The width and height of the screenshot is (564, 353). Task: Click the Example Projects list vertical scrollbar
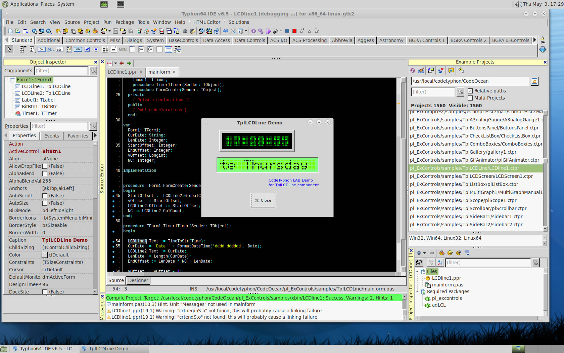pyautogui.click(x=545, y=171)
